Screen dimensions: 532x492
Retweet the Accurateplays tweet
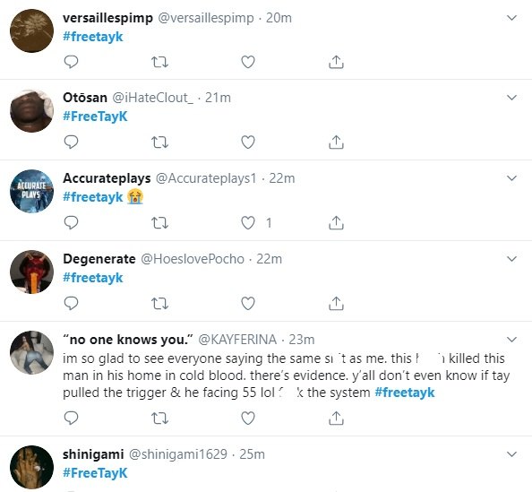point(159,223)
